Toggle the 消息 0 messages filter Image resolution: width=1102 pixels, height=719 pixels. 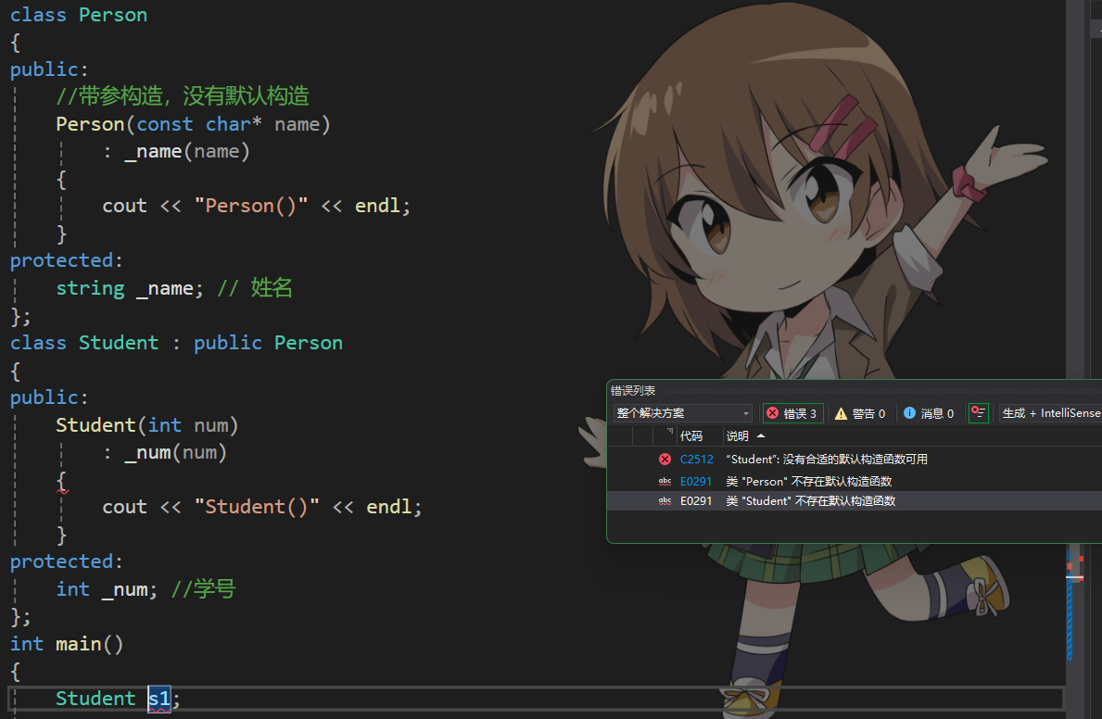pos(929,413)
